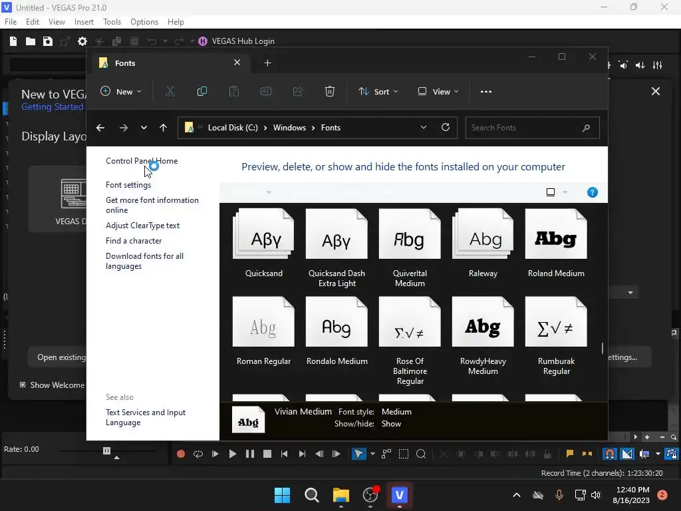Click Download fonts for all languages
Image resolution: width=681 pixels, height=511 pixels.
[x=144, y=261]
